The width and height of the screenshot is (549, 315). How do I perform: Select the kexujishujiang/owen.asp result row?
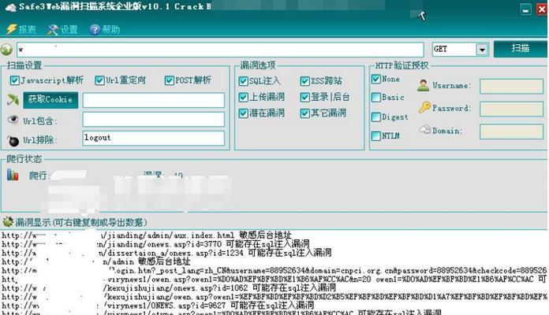click(x=274, y=296)
